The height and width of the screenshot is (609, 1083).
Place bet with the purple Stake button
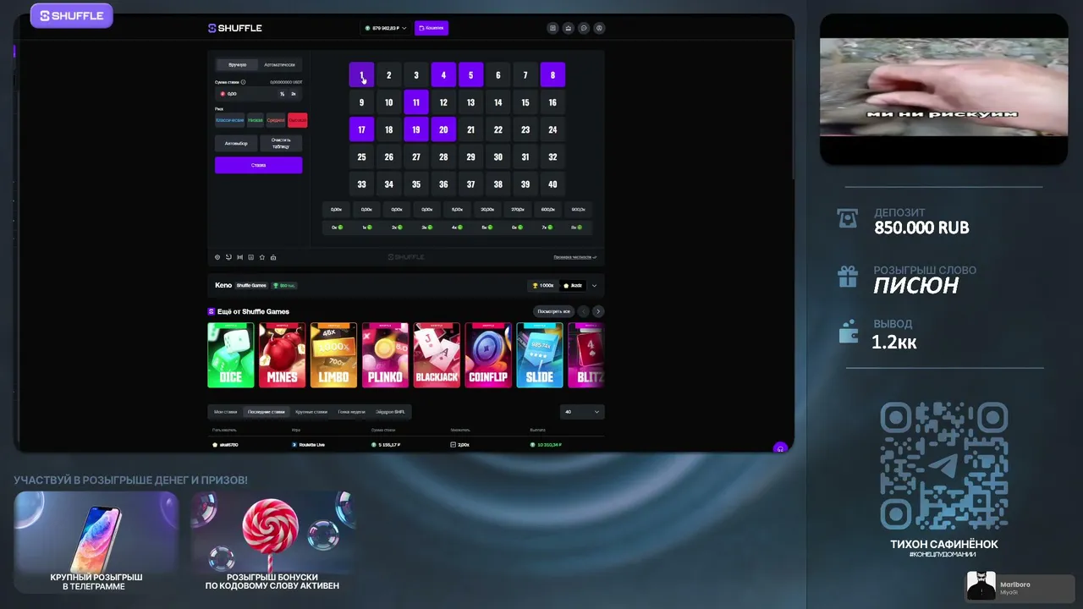pyautogui.click(x=258, y=165)
